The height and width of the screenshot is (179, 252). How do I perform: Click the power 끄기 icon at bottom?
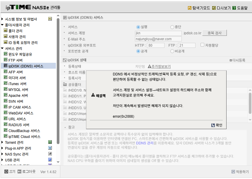(6, 171)
